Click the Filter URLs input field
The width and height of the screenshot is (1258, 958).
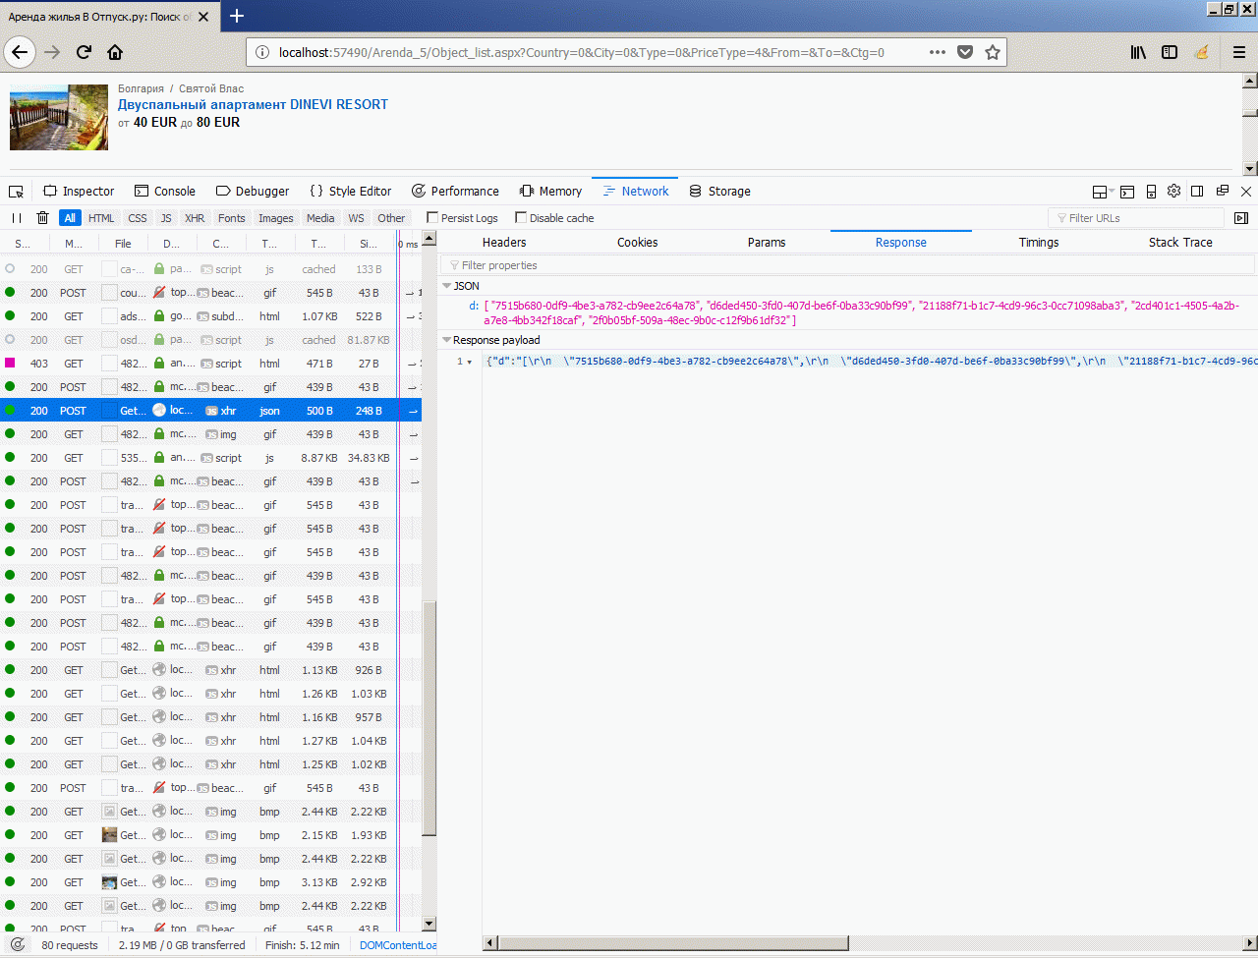1136,218
